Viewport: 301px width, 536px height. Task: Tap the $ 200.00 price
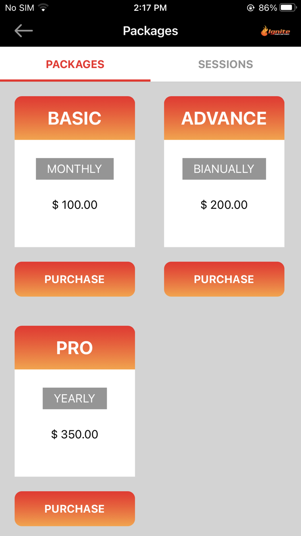(x=224, y=205)
